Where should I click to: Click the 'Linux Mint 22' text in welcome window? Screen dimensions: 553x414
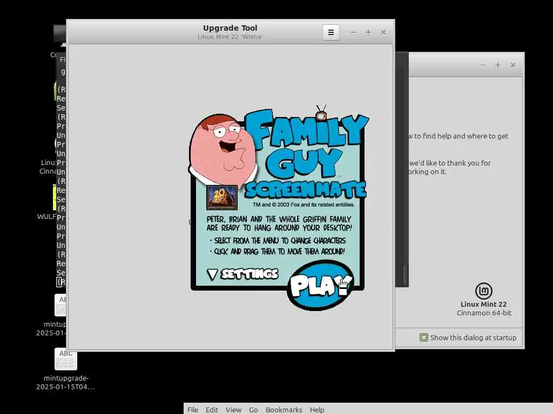tap(483, 304)
